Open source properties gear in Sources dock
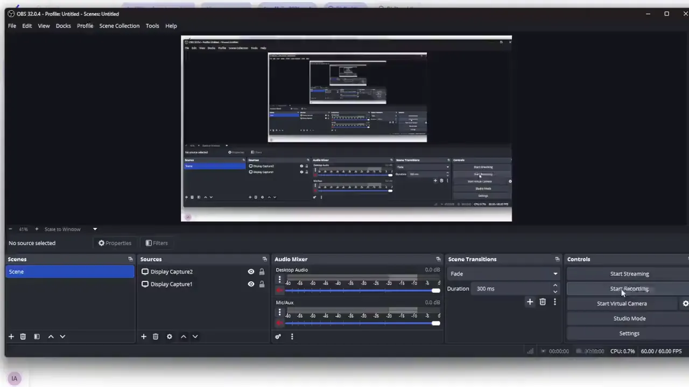 [x=170, y=336]
